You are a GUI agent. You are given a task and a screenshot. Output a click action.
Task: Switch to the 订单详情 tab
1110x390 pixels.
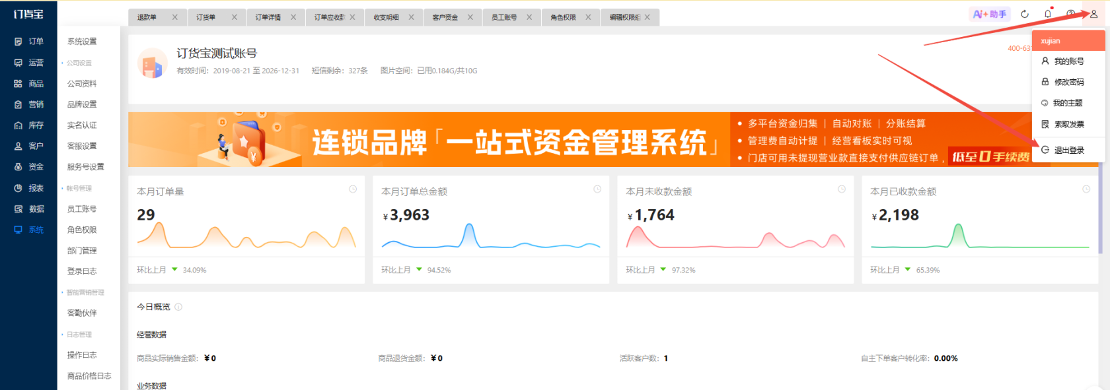(x=268, y=17)
